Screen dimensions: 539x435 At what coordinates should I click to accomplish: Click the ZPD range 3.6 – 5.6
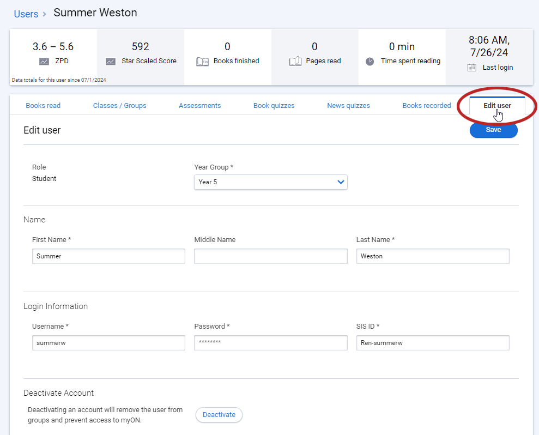tap(53, 46)
